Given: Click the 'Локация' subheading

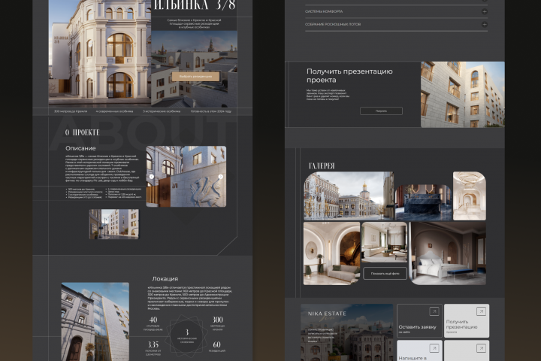Looking at the screenshot, I should (x=165, y=278).
